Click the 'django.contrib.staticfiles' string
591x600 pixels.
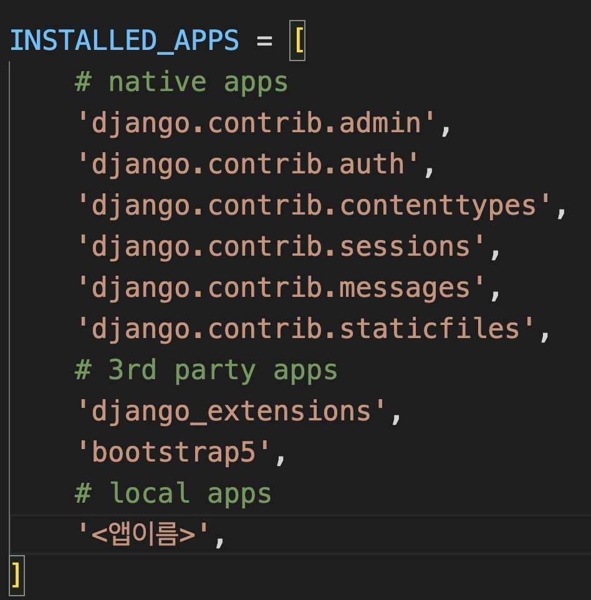[x=305, y=329]
